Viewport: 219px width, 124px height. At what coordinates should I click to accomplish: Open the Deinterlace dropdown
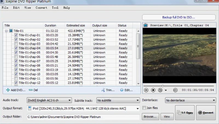point(191,100)
